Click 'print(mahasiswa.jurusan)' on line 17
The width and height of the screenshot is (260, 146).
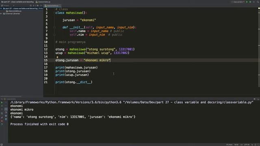point(76,68)
